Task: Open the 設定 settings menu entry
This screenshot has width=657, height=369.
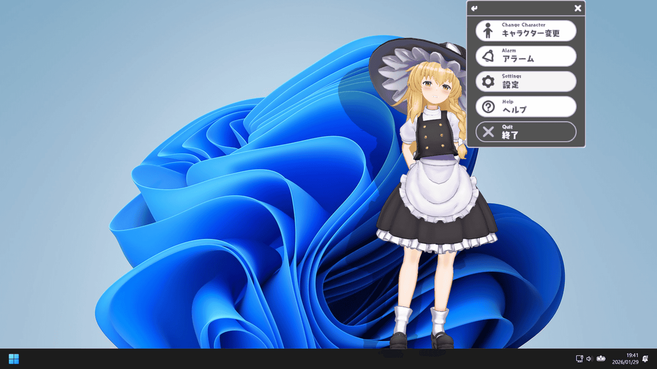Action: tap(526, 82)
